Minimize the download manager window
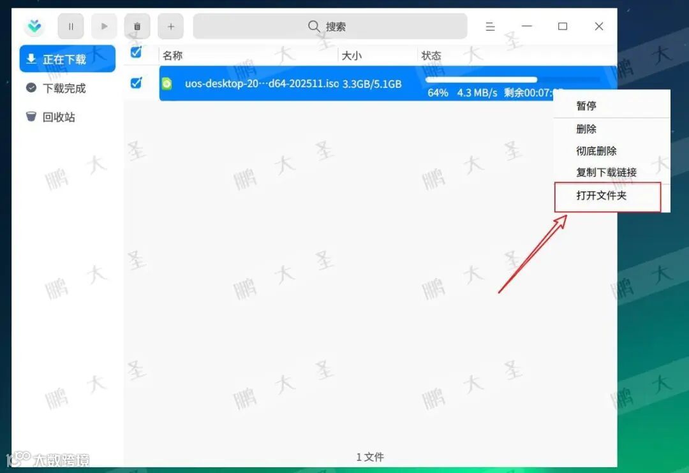The height and width of the screenshot is (473, 689). 527,26
